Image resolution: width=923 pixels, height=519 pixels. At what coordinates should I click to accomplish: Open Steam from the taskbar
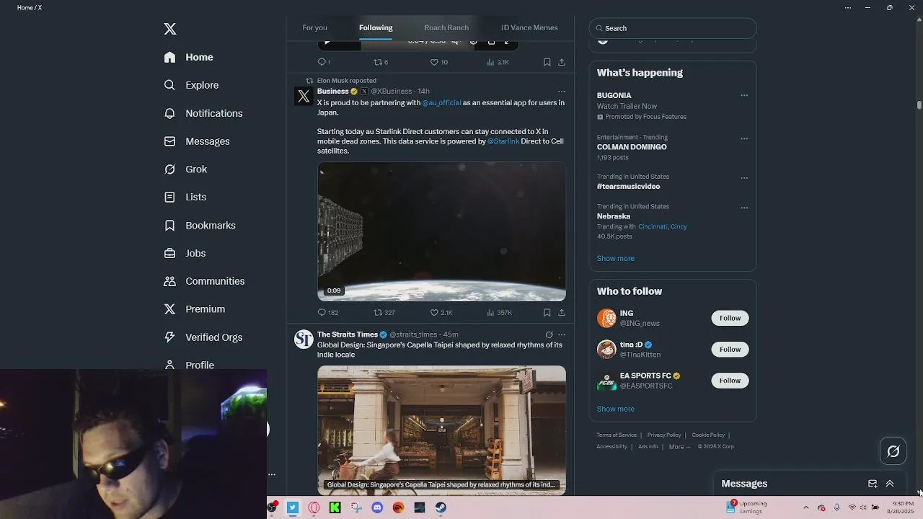tap(441, 507)
